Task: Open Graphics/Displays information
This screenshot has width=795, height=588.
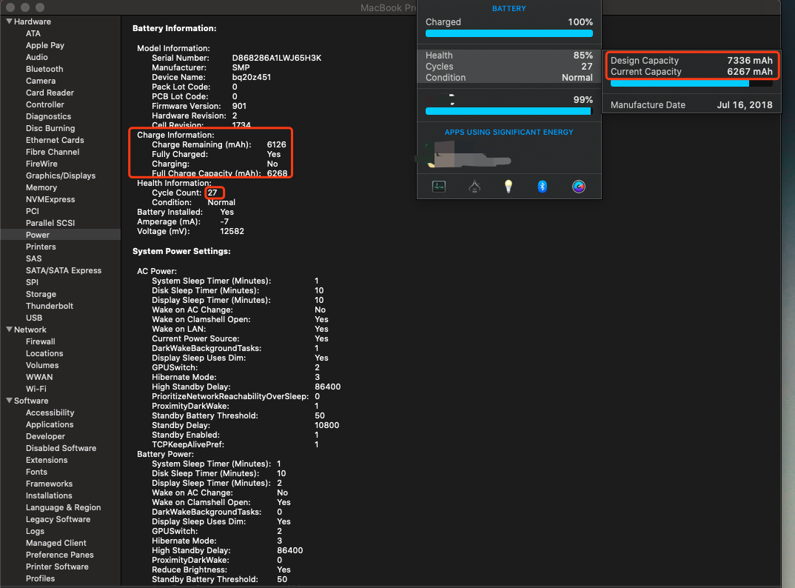Action: point(61,176)
